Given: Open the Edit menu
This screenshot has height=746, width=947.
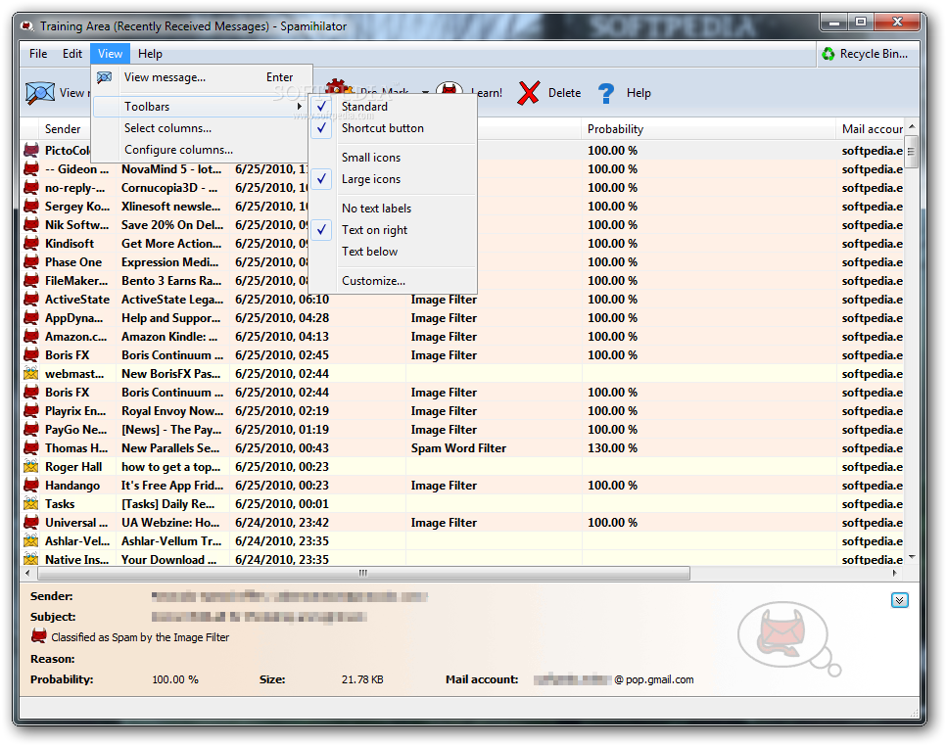Looking at the screenshot, I should click(x=71, y=54).
